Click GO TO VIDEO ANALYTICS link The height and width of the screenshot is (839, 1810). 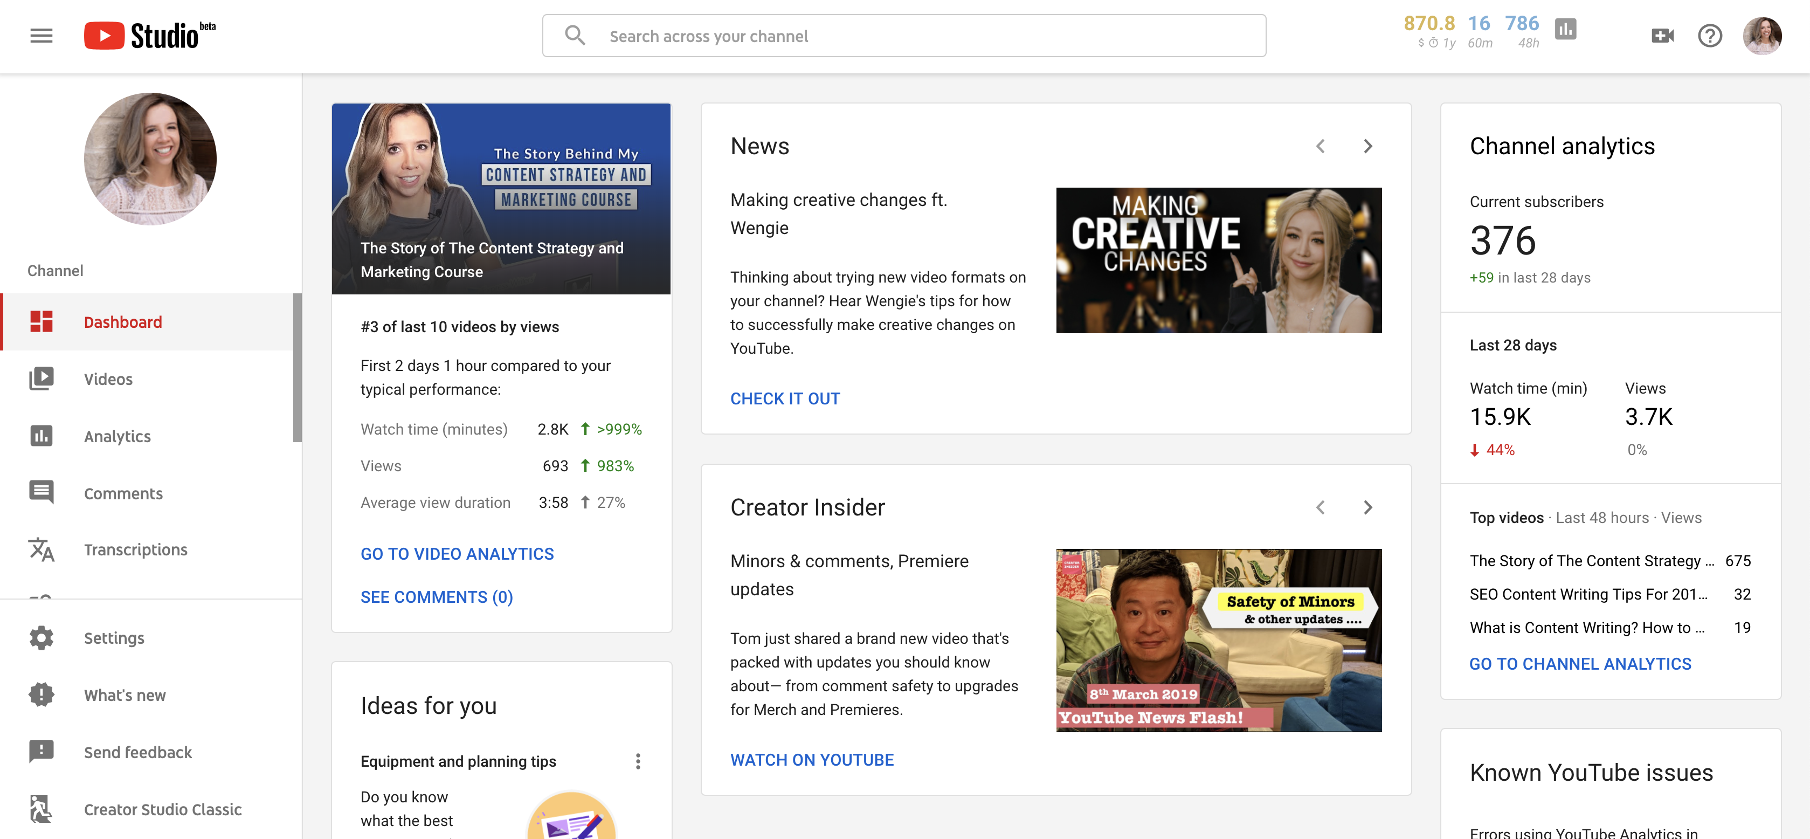point(457,554)
